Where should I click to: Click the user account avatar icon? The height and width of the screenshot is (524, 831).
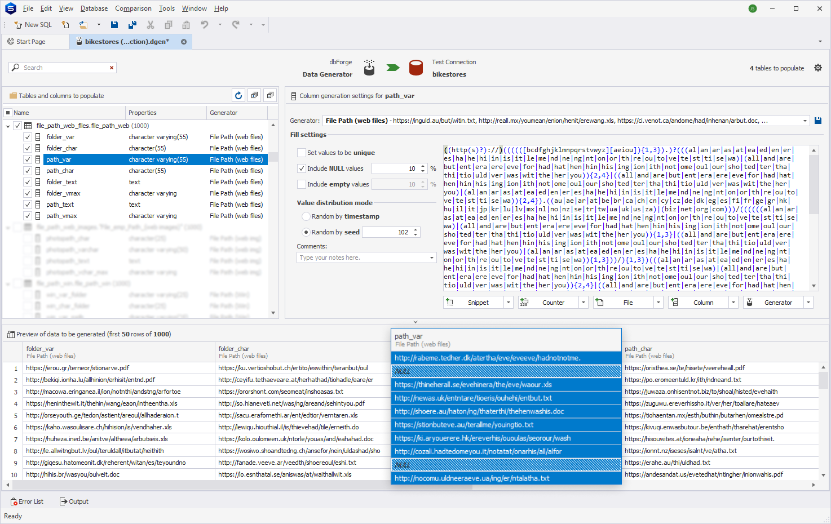753,8
